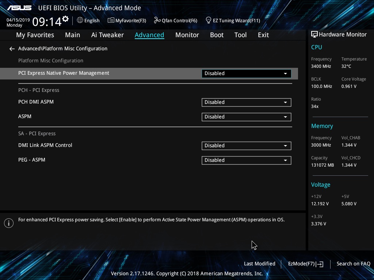The image size is (374, 280).
Task: Switch to the My Favorites tab
Action: pyautogui.click(x=35, y=35)
